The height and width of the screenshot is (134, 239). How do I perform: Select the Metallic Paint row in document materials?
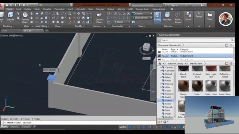point(195,56)
